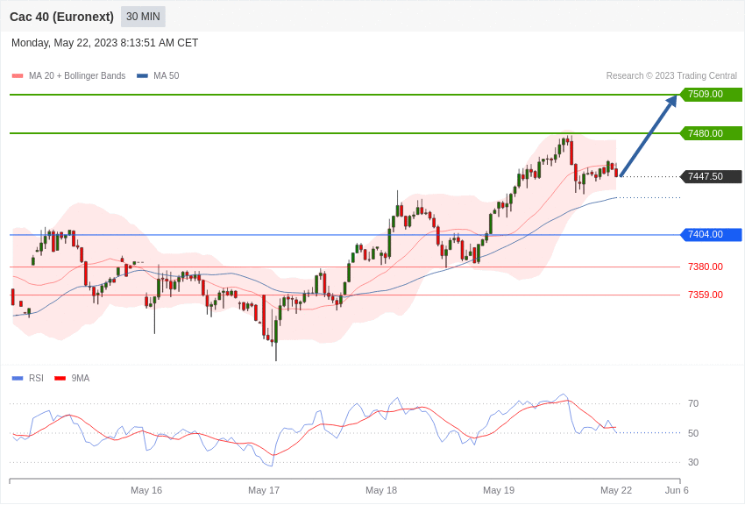Viewport: 745px width, 505px height.
Task: Toggle the MA 50 legend entry
Action: pyautogui.click(x=158, y=76)
